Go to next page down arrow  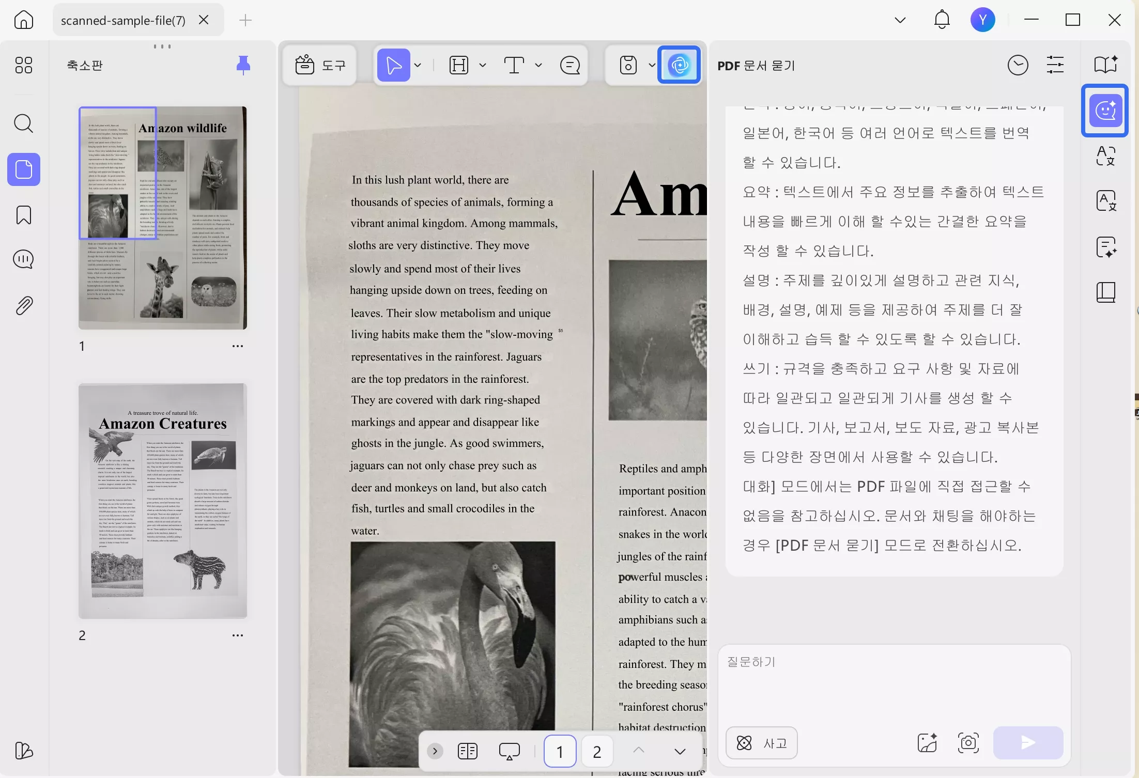pyautogui.click(x=680, y=751)
